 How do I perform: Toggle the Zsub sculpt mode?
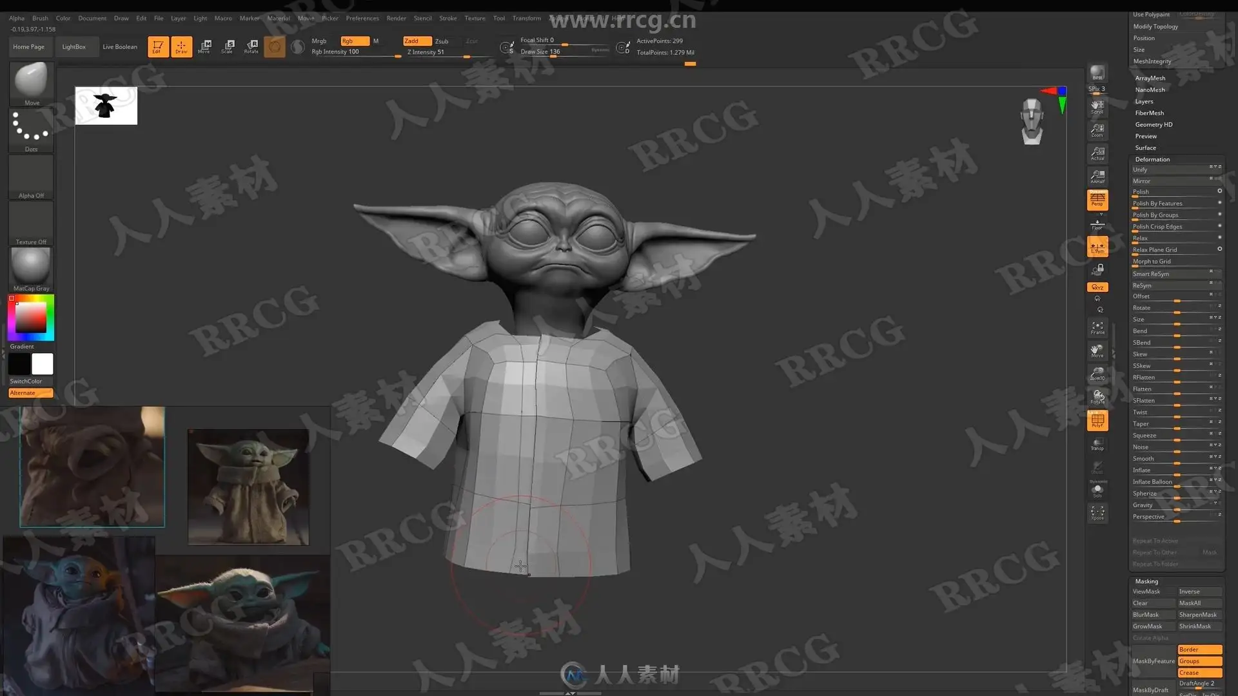(442, 41)
